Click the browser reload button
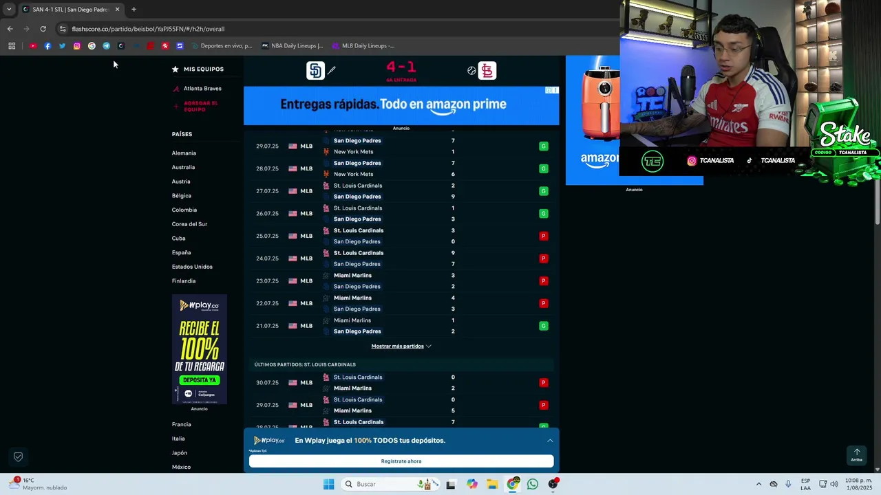Image resolution: width=881 pixels, height=495 pixels. coord(43,29)
